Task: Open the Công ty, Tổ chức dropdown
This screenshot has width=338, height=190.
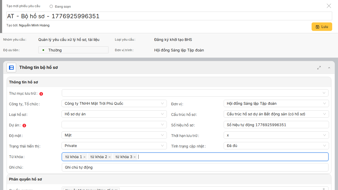Action: pyautogui.click(x=114, y=103)
